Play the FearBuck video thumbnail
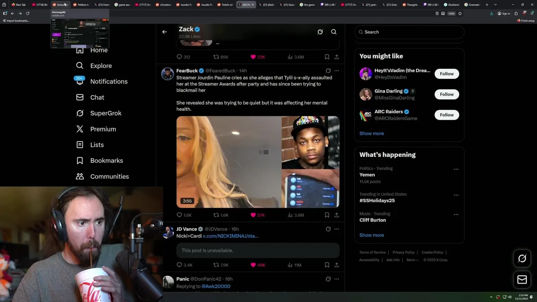 click(258, 162)
